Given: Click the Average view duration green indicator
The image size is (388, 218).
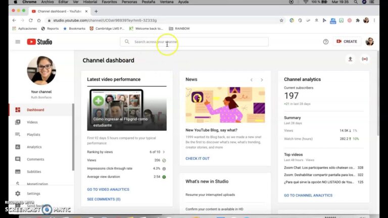Looking at the screenshot, I should point(164,177).
